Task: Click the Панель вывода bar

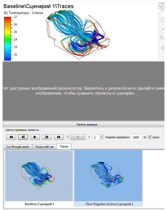Action: click(x=83, y=124)
